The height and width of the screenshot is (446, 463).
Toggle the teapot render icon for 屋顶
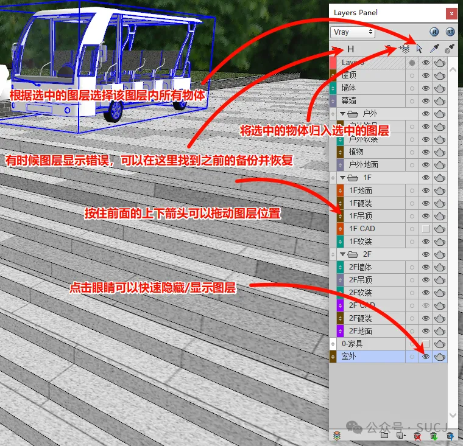point(440,75)
